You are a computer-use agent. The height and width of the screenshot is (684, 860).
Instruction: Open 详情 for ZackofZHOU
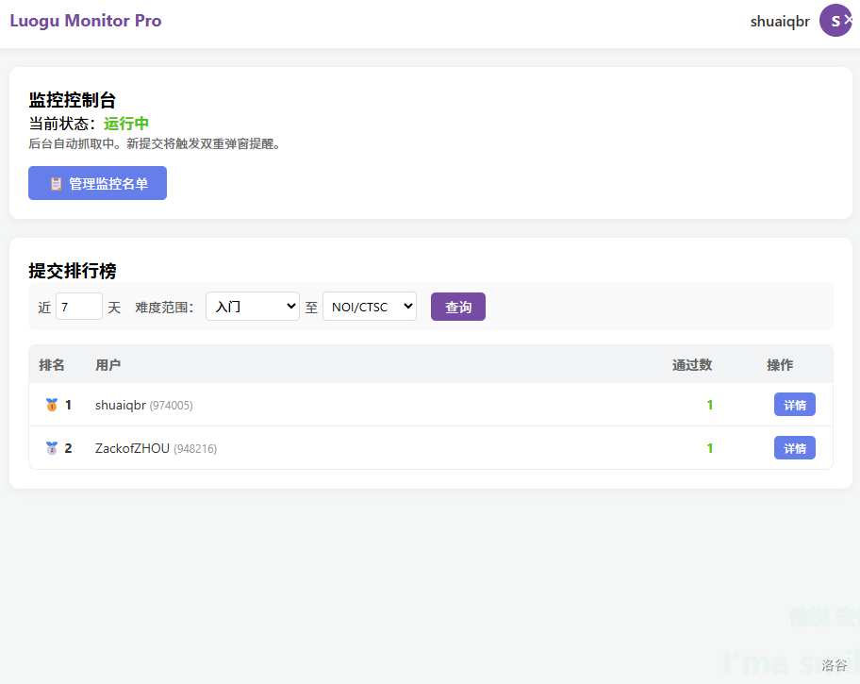pyautogui.click(x=794, y=448)
